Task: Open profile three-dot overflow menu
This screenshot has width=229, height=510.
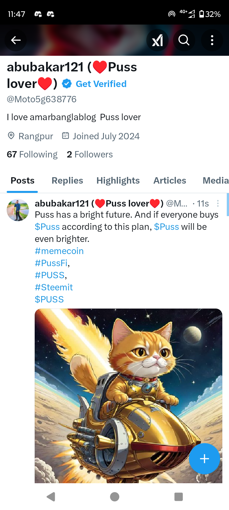Action: click(x=212, y=40)
